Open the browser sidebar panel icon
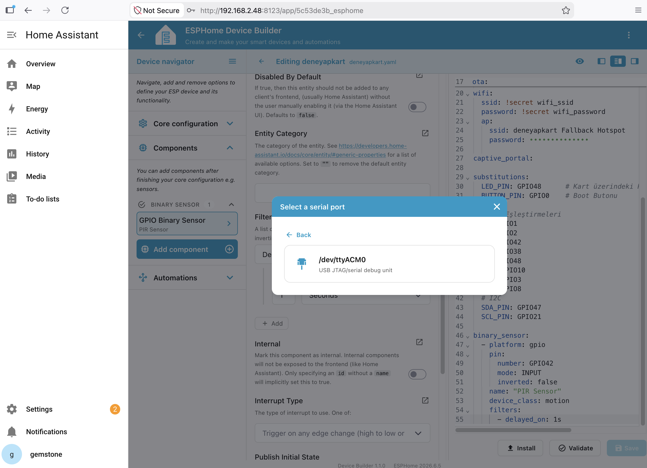This screenshot has height=468, width=647. (x=10, y=10)
